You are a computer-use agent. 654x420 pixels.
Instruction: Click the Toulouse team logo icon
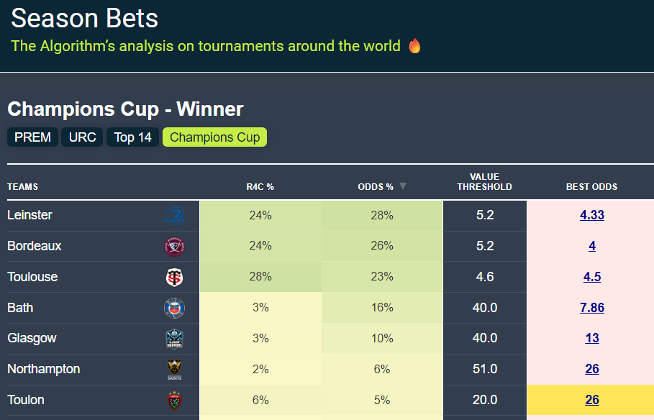coord(174,278)
